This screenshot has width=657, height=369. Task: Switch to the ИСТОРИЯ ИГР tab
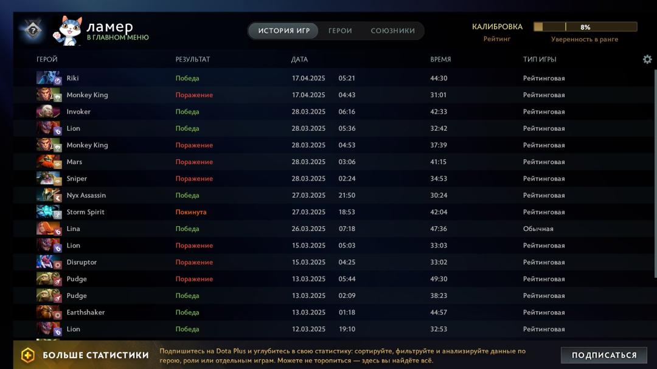point(283,30)
